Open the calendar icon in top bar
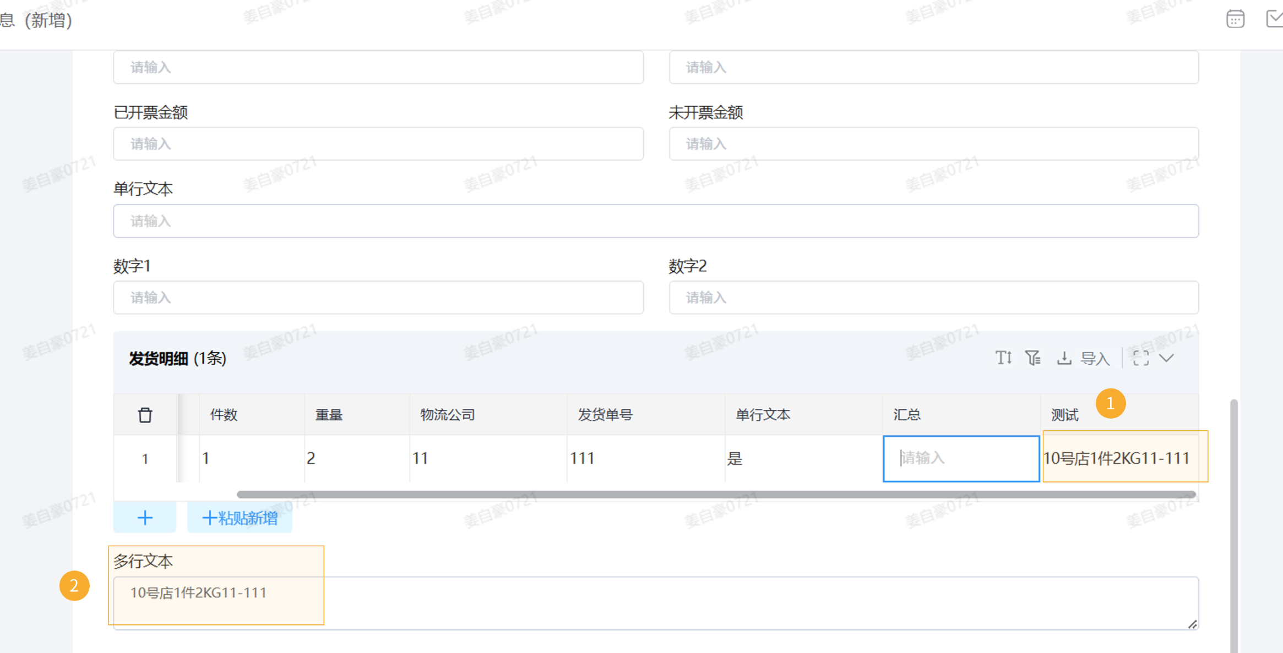The width and height of the screenshot is (1283, 653). [1235, 19]
